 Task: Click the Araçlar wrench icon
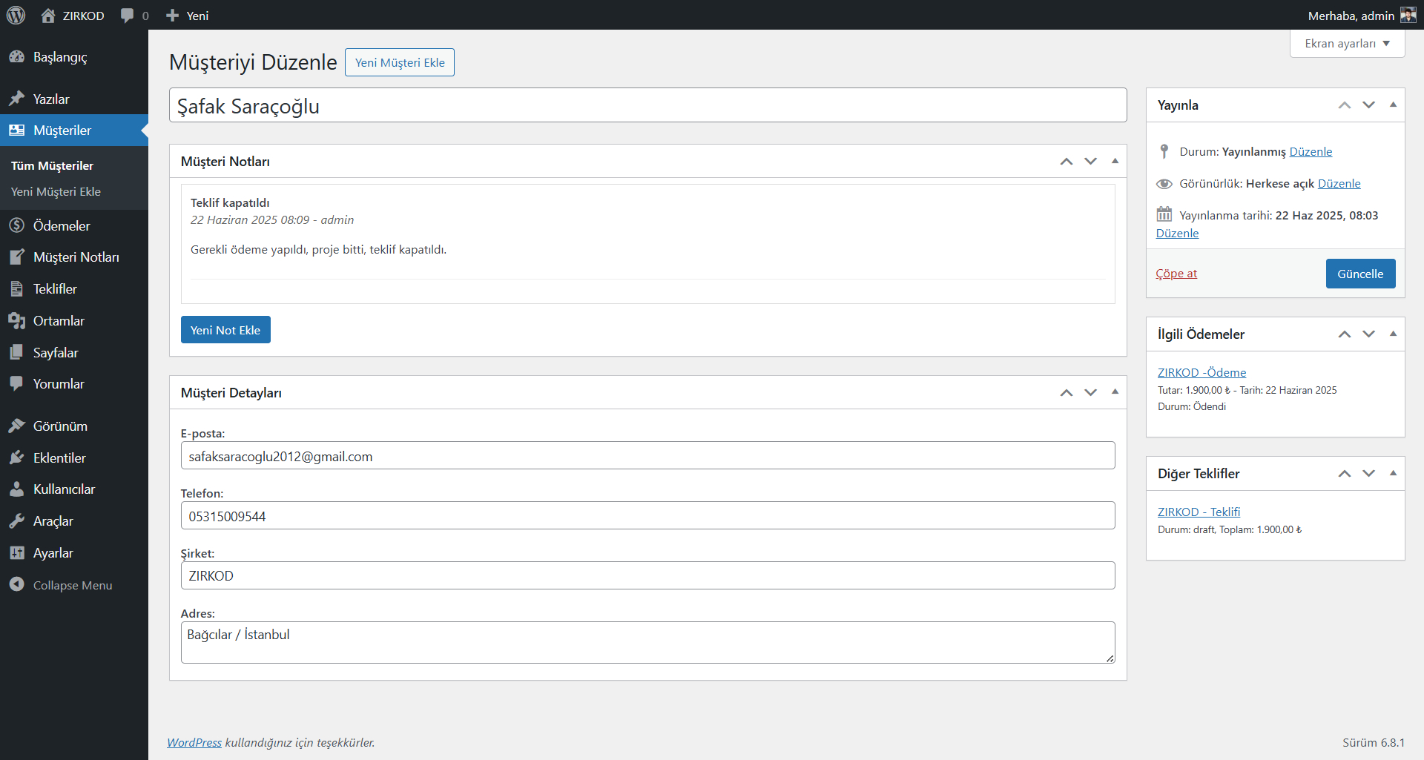(x=17, y=521)
